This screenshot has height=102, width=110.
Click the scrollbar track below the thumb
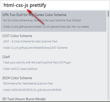pos(108,58)
